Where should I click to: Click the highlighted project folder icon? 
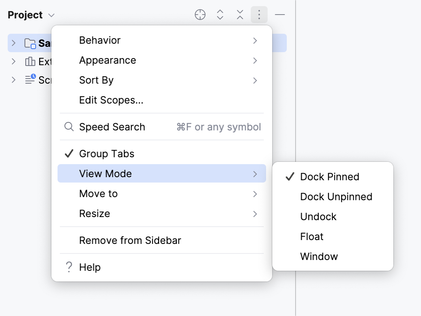(x=30, y=43)
